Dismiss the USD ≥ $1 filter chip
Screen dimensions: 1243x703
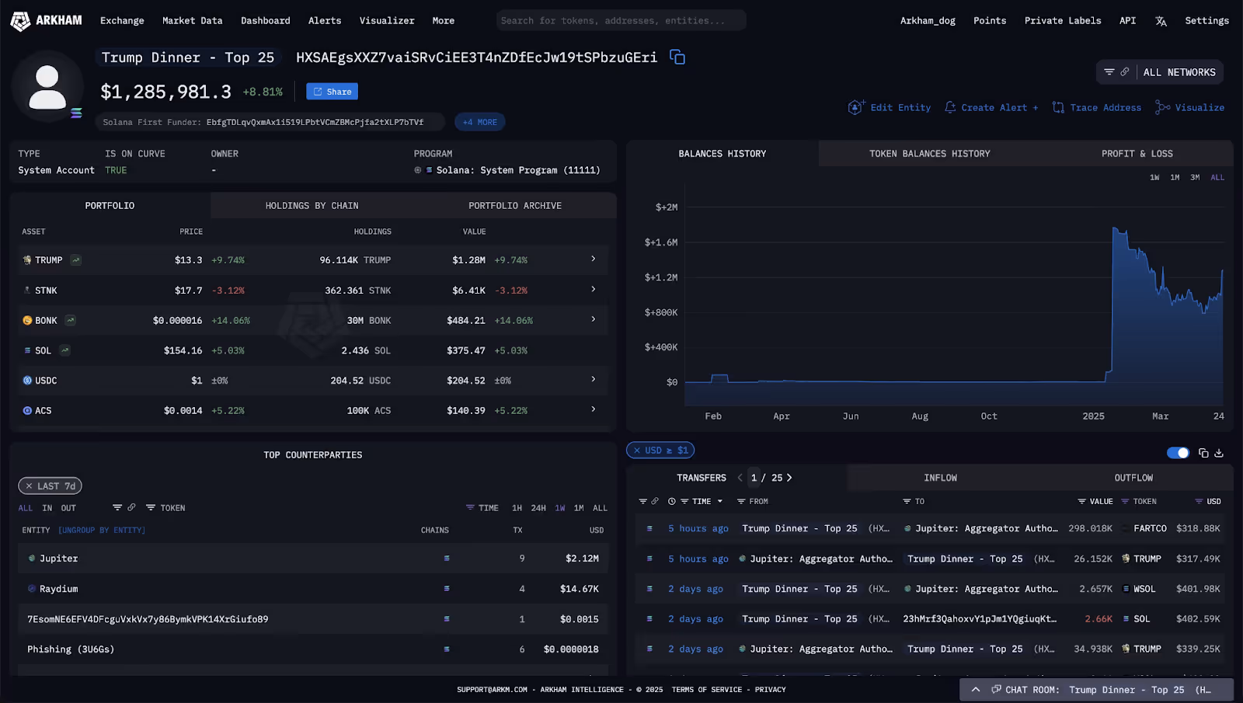coord(639,450)
